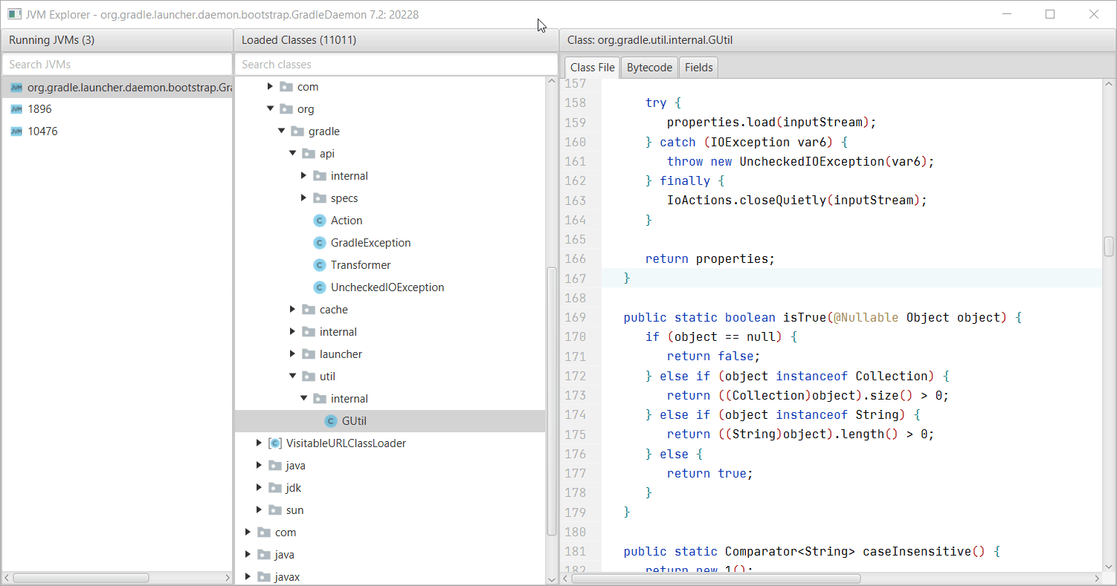This screenshot has width=1117, height=586.
Task: Collapse the org package node
Action: pyautogui.click(x=271, y=109)
